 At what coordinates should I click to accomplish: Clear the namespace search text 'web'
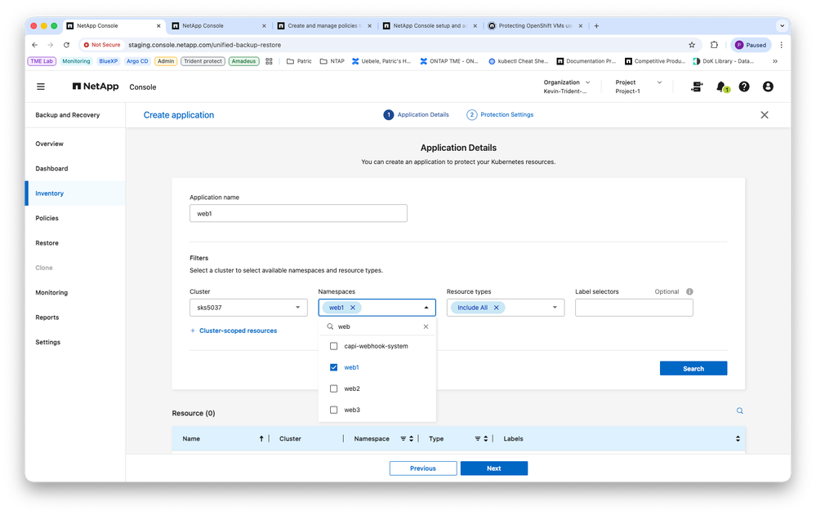[426, 326]
